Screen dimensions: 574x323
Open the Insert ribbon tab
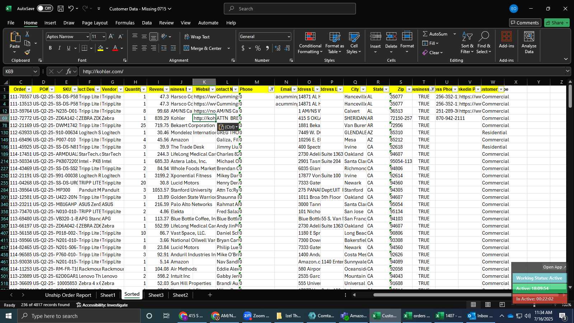click(x=50, y=23)
